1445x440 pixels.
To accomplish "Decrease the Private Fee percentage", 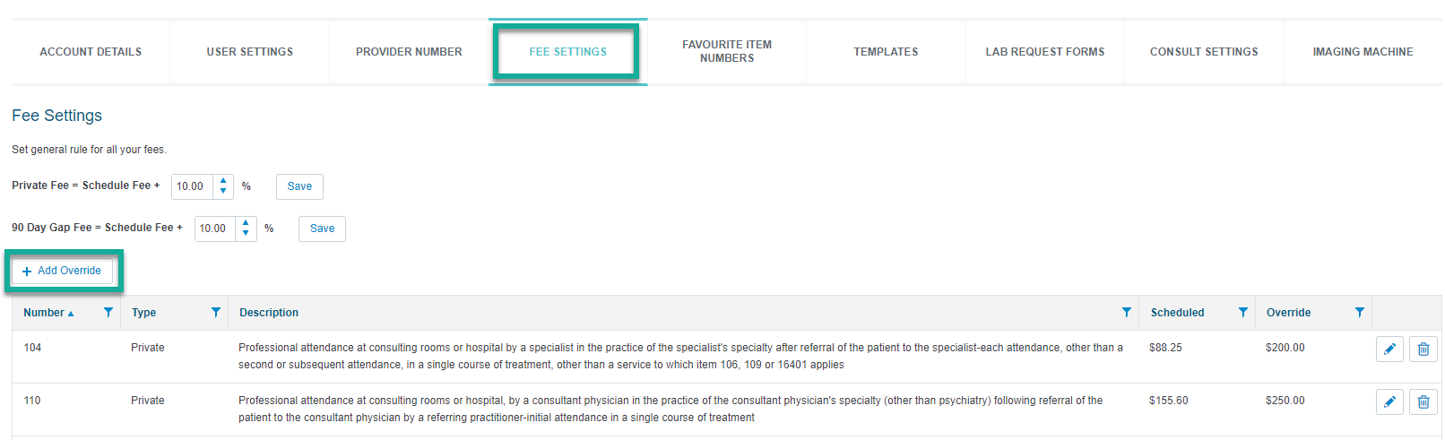I will (223, 191).
